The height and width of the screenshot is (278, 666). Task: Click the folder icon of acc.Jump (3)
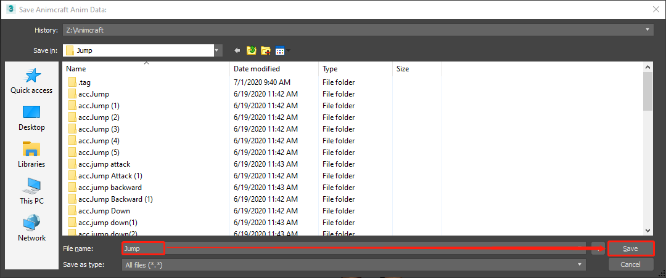[x=72, y=129]
